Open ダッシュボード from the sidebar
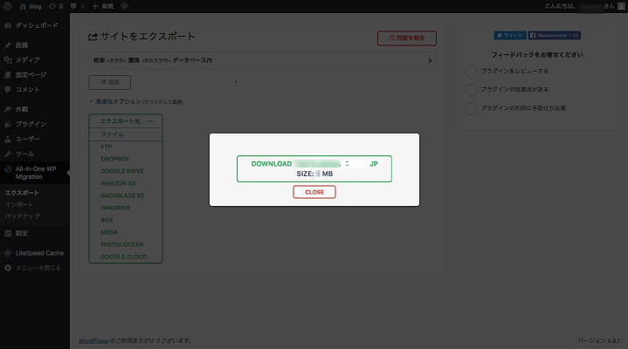The height and width of the screenshot is (349, 628). pos(35,25)
